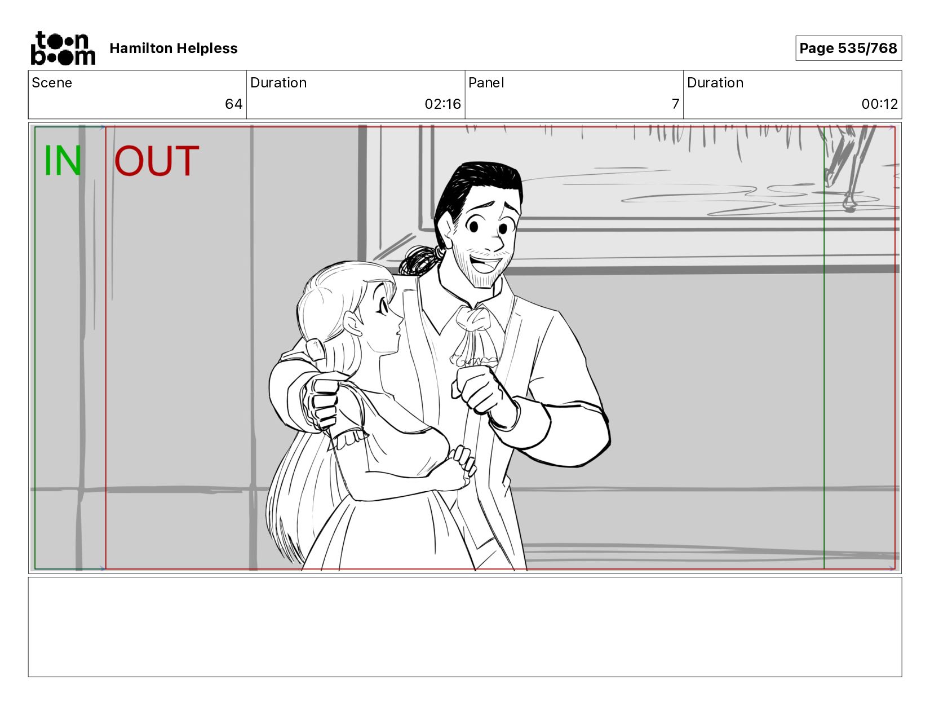
Task: Select the panel number '7'
Action: 675,104
